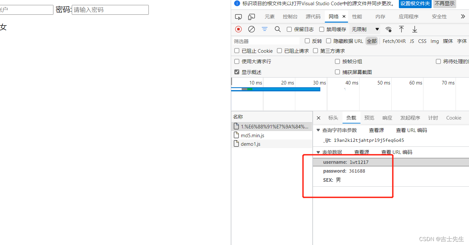The image size is (469, 245).
Task: Click the 不再显示 button
Action: (445, 4)
